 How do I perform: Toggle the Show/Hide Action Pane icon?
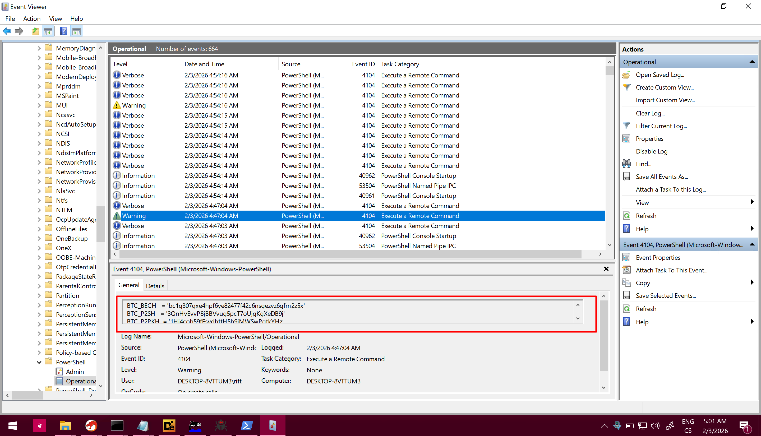77,31
